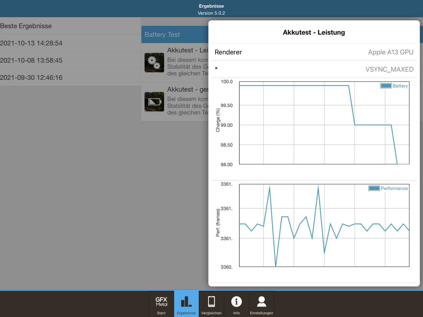Click the circled i Info icon
The height and width of the screenshot is (317, 423).
236,301
